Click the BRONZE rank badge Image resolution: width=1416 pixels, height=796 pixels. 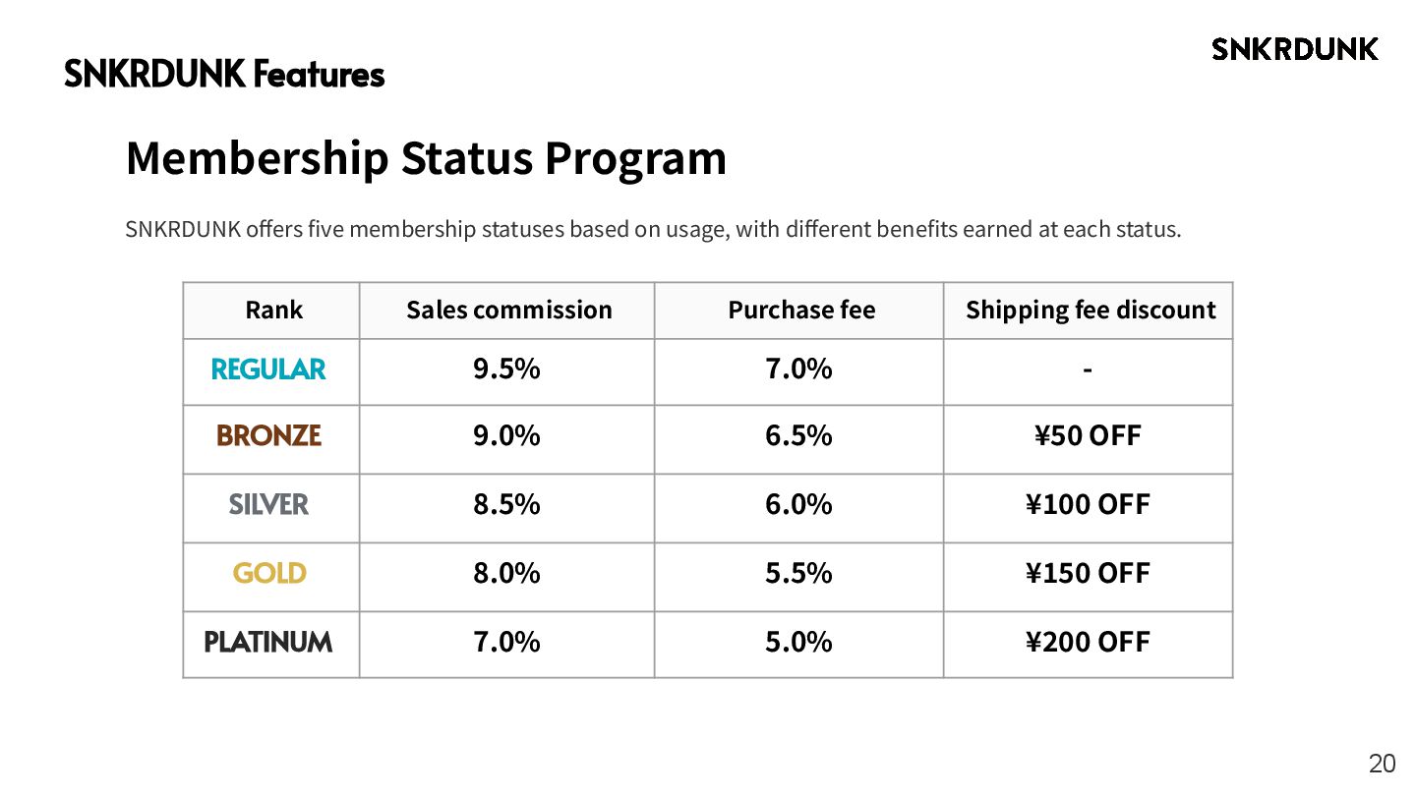[268, 435]
